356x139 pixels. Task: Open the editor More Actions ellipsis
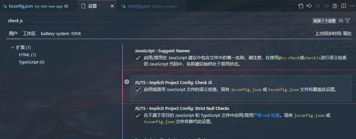[352, 6]
